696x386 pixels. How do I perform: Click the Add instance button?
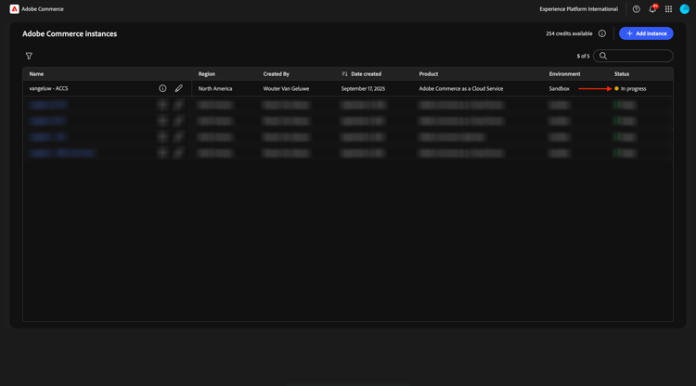tap(646, 33)
